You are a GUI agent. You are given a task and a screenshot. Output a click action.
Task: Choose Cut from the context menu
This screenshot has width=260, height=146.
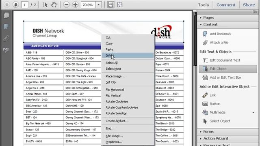point(128,38)
